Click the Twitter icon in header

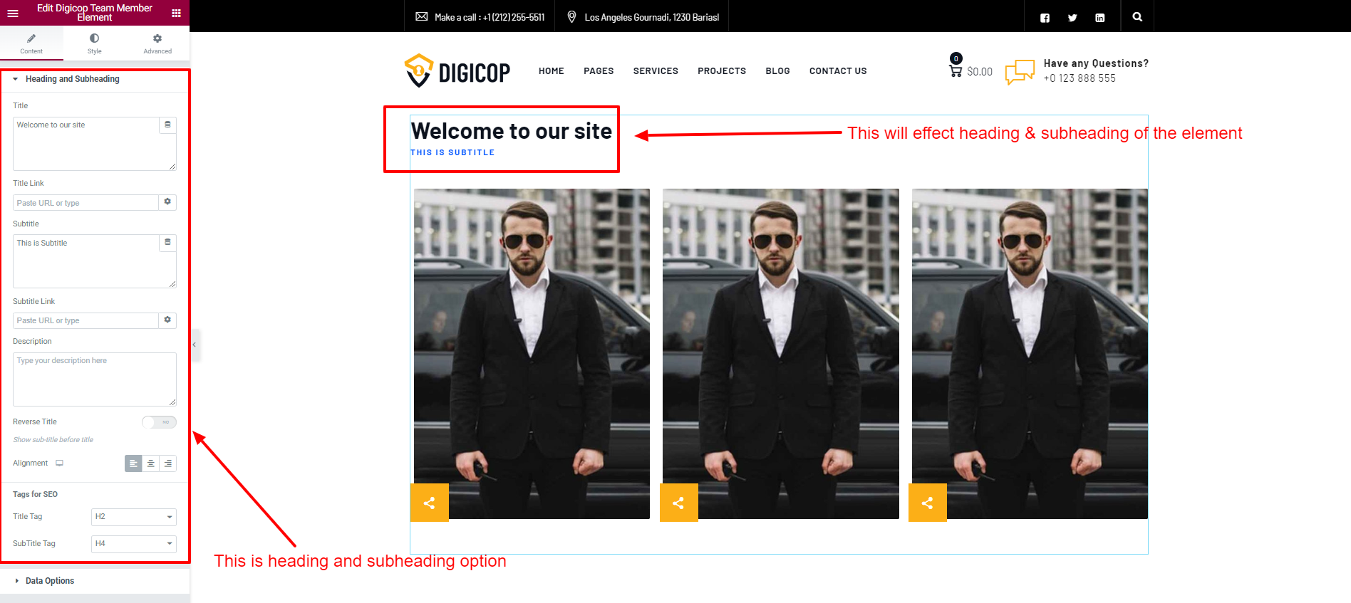(x=1072, y=18)
